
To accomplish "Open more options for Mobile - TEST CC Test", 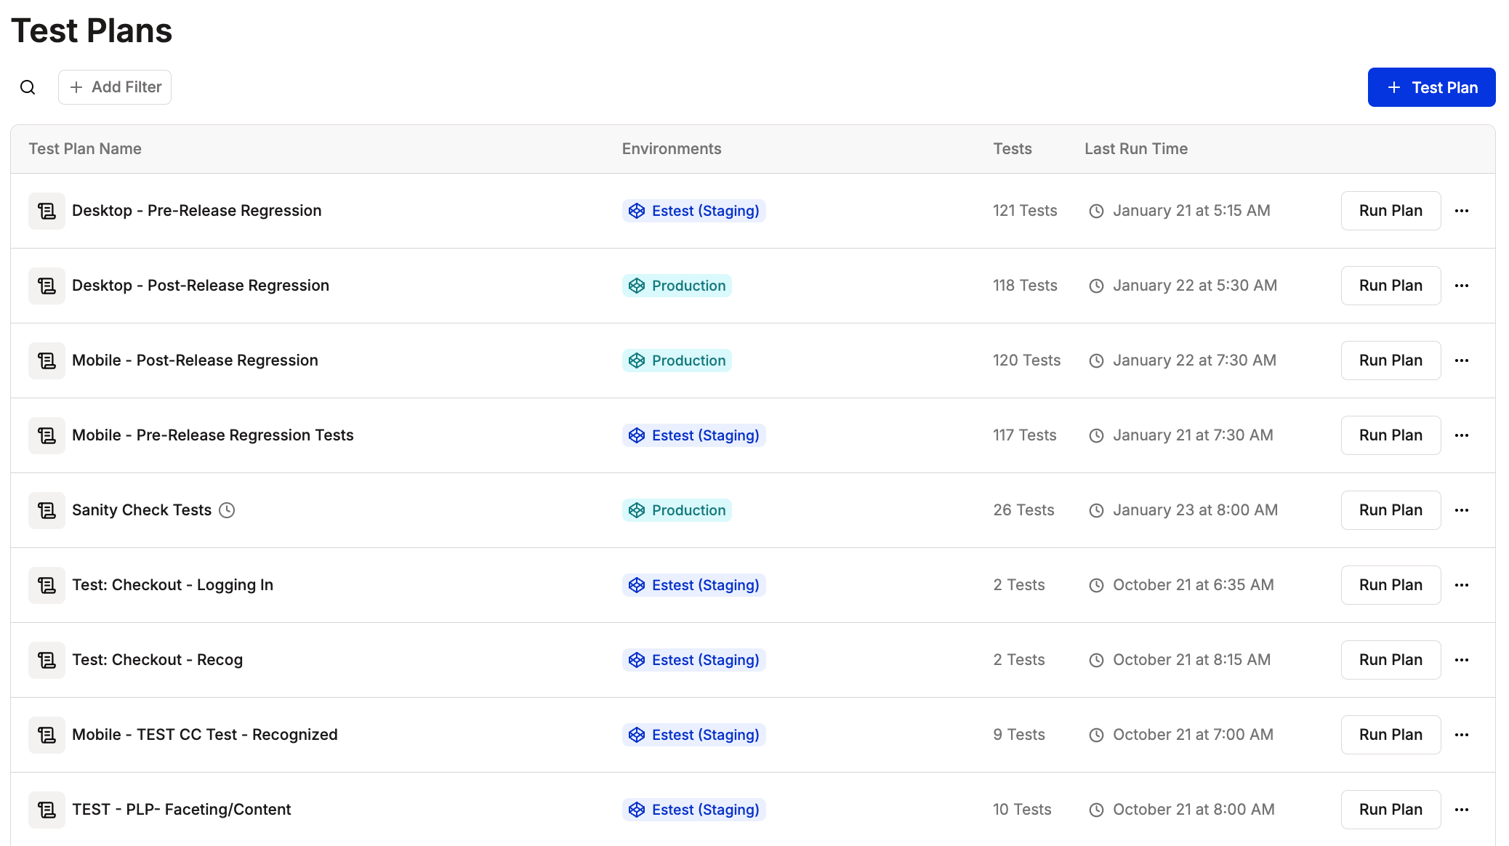I will pyautogui.click(x=1462, y=735).
